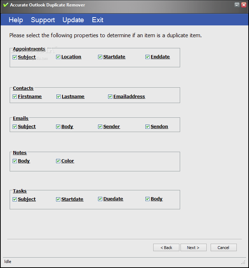Click the resize grip in status bar
This screenshot has height=268, width=249.
coord(243,262)
